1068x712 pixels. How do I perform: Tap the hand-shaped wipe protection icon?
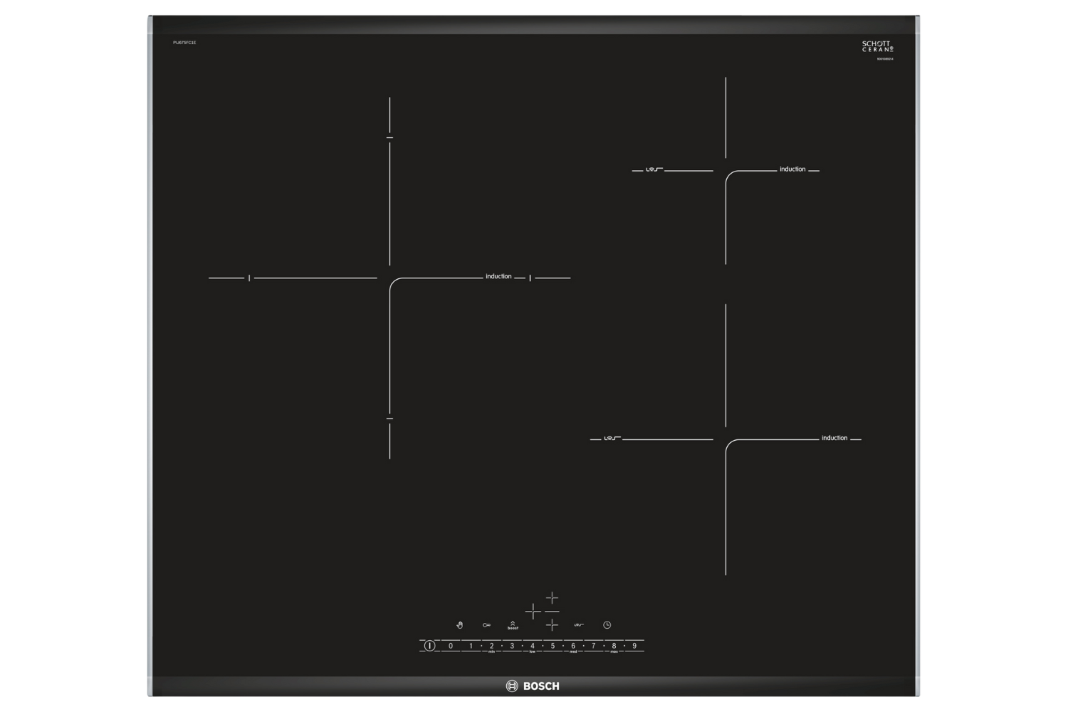coord(460,625)
